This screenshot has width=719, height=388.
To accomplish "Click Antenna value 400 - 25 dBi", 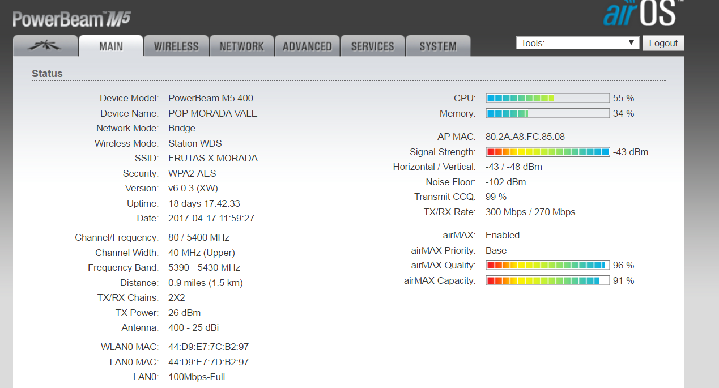I will (x=194, y=327).
